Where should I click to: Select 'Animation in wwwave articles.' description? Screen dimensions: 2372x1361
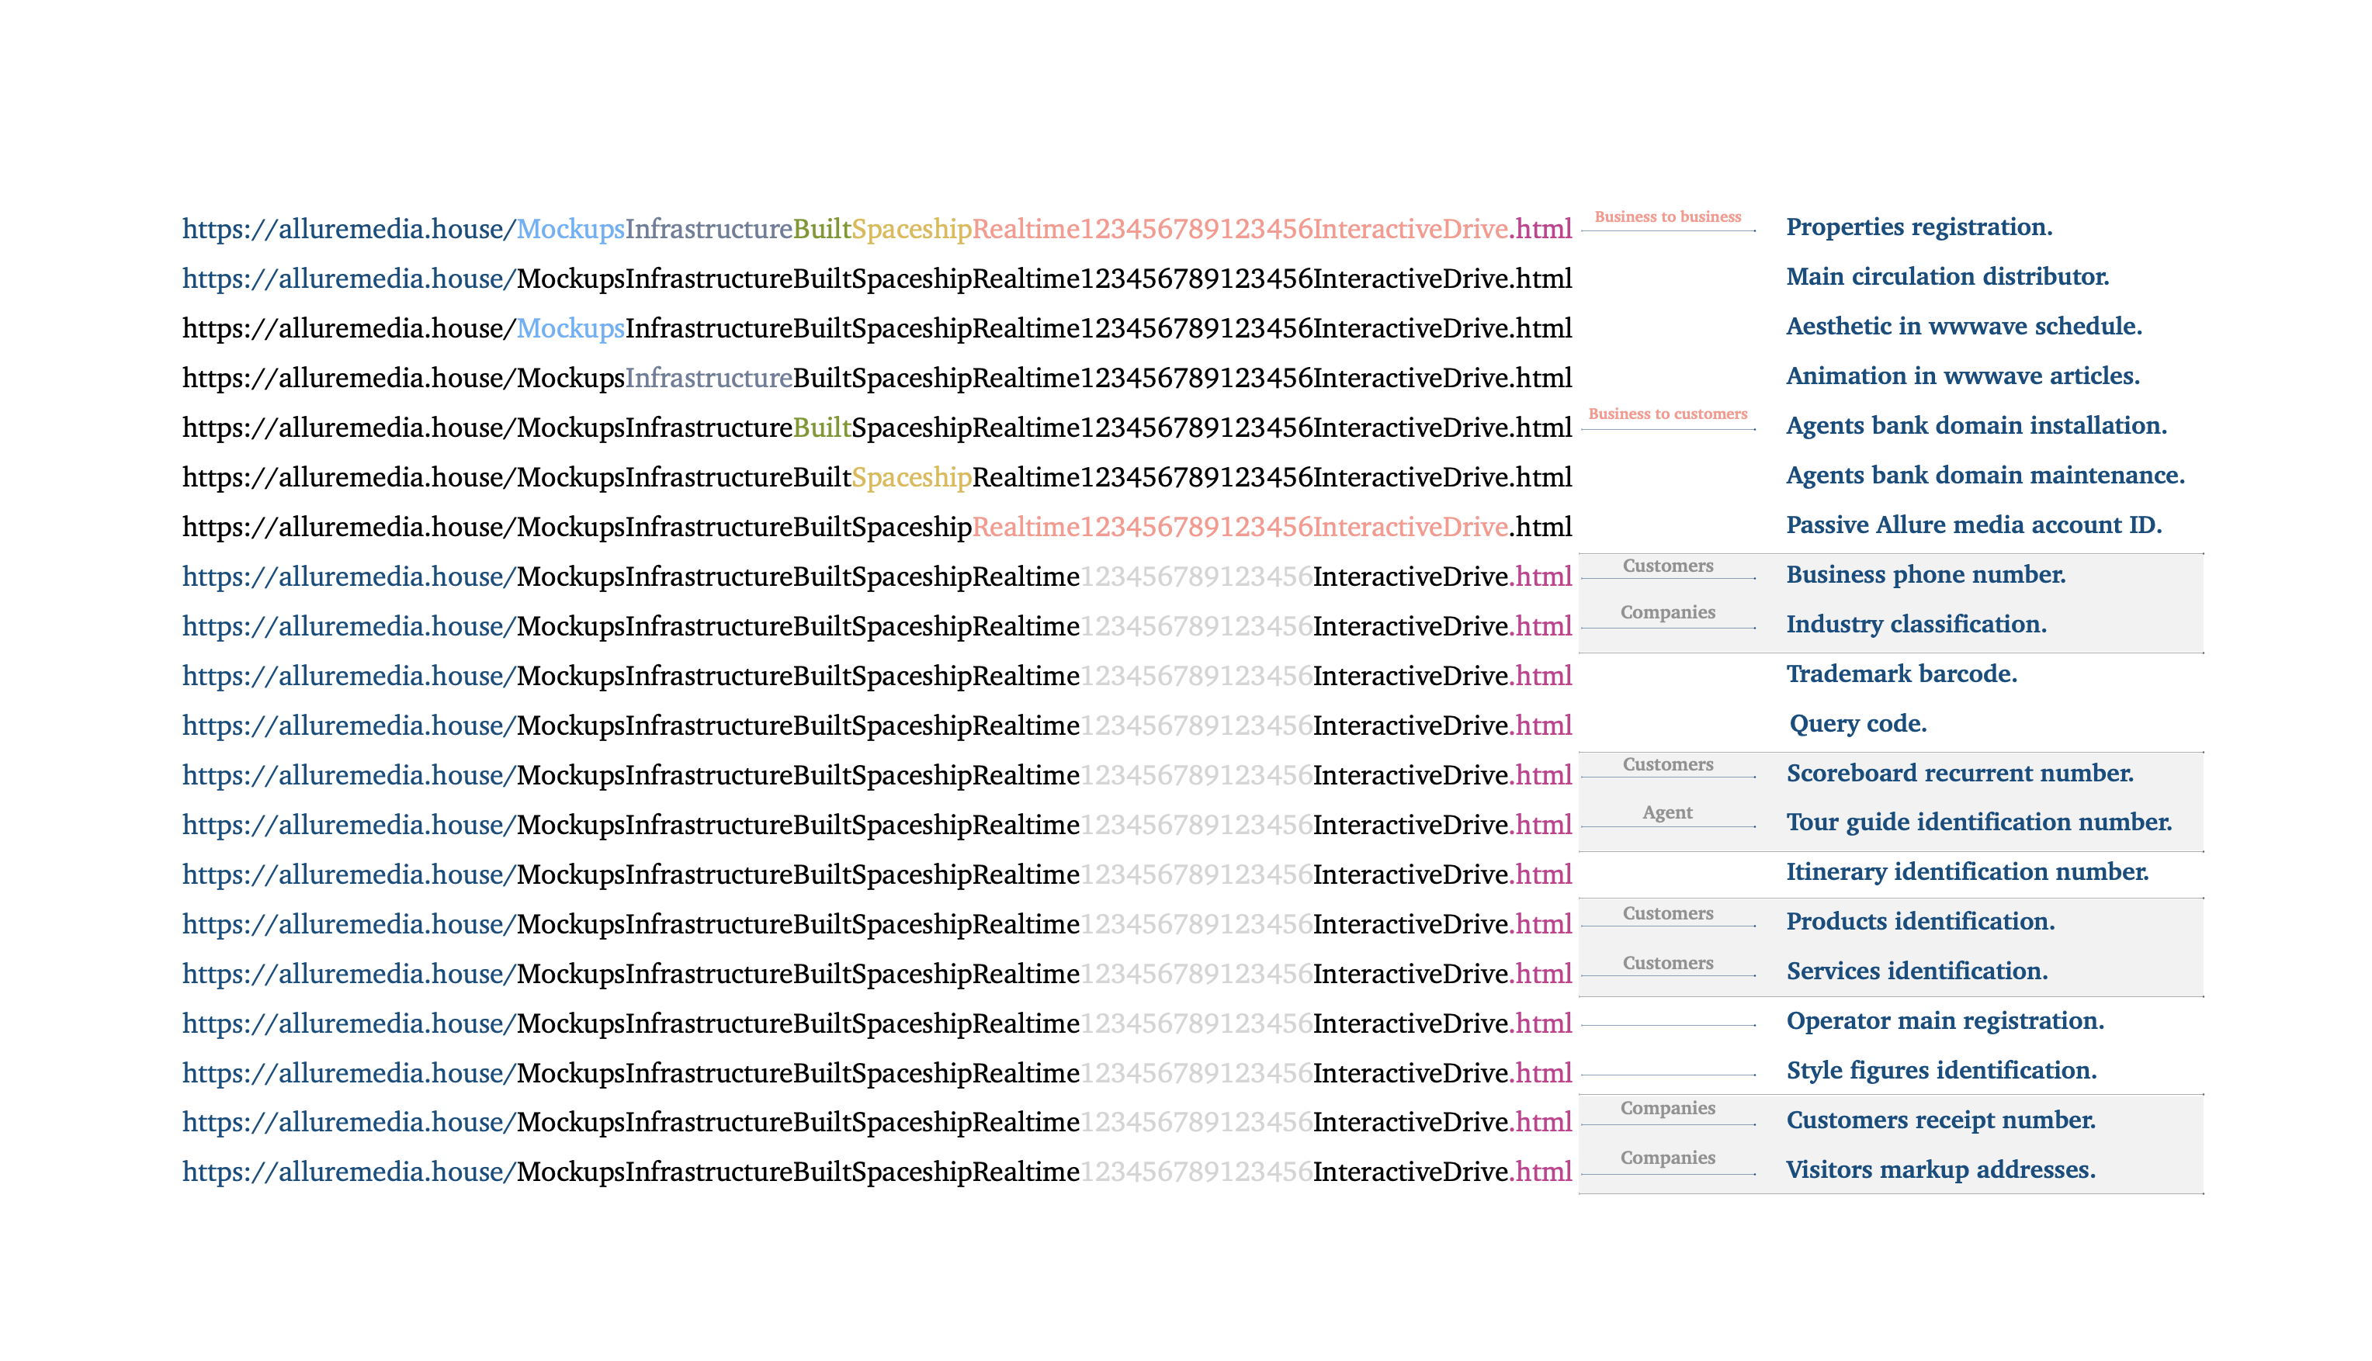click(1962, 376)
